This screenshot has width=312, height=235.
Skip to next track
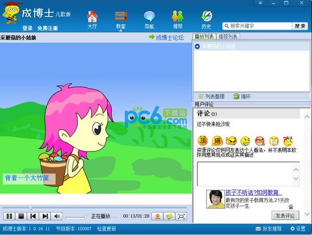pyautogui.click(x=45, y=216)
